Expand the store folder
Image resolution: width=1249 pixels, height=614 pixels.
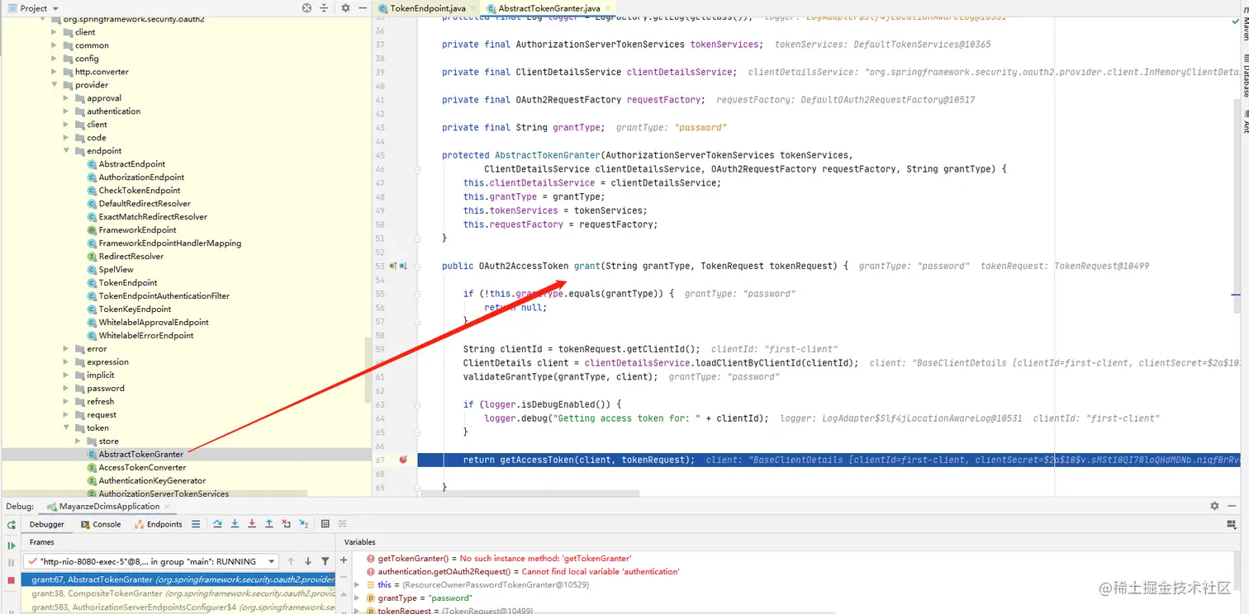78,442
